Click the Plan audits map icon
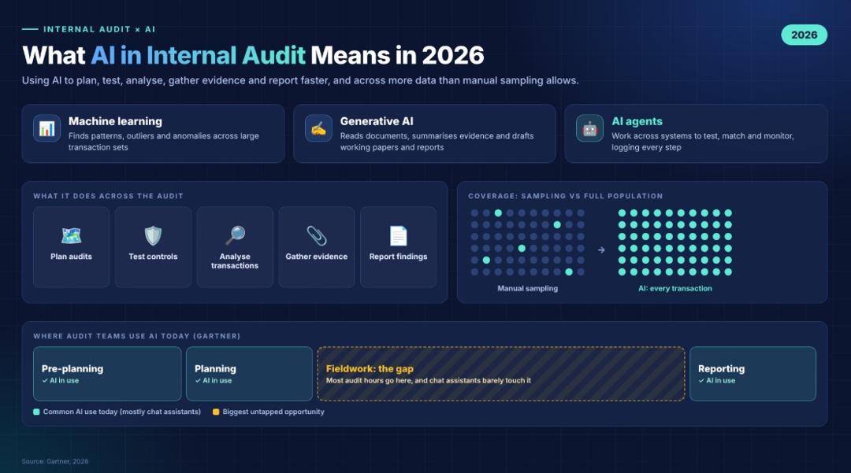851x473 pixels. [x=71, y=235]
